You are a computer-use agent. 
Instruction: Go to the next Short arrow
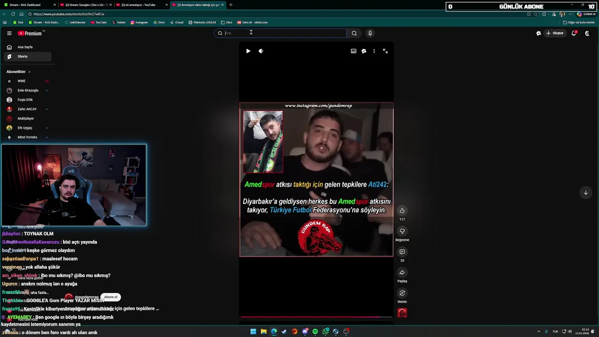pyautogui.click(x=585, y=193)
